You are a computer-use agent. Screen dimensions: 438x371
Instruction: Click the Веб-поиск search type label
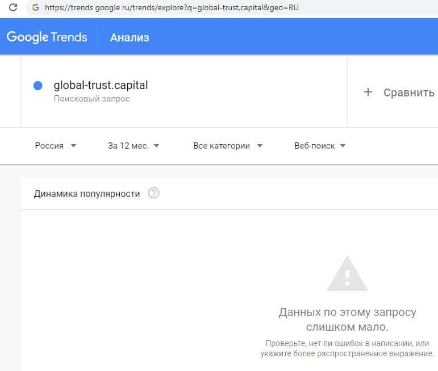click(315, 146)
